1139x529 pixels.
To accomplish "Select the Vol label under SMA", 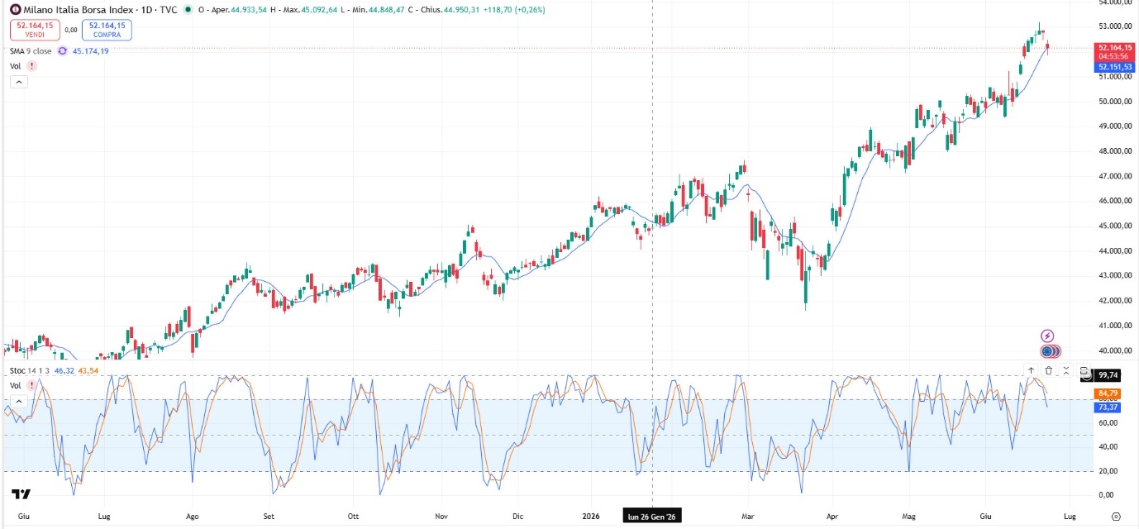I will pyautogui.click(x=15, y=65).
